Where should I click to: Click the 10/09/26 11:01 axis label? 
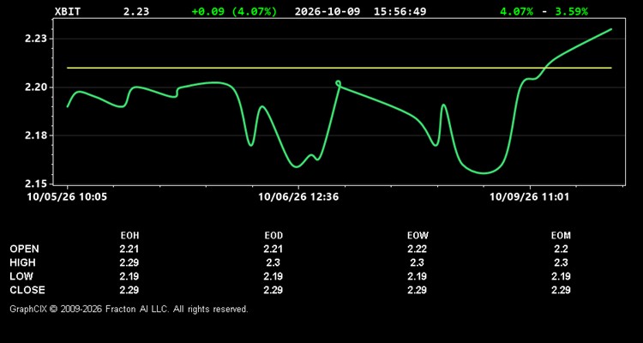coord(530,197)
